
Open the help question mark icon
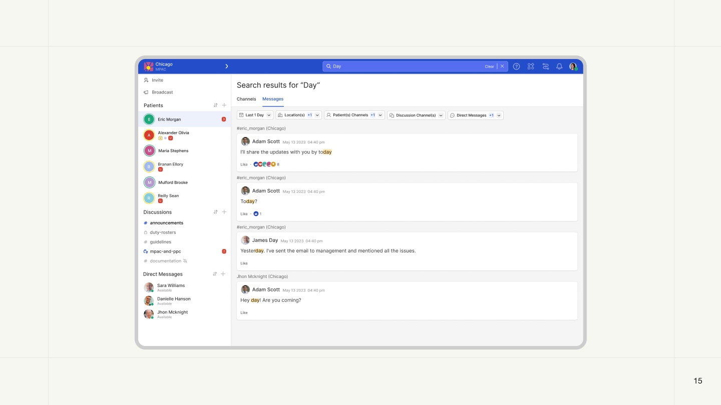516,66
